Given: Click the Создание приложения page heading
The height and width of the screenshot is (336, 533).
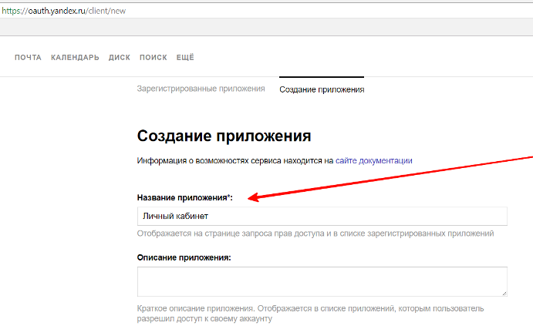Looking at the screenshot, I should (224, 136).
